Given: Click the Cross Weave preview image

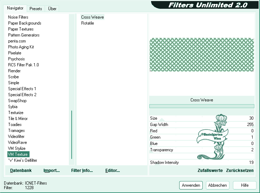Looking at the screenshot, I should pyautogui.click(x=202, y=55).
